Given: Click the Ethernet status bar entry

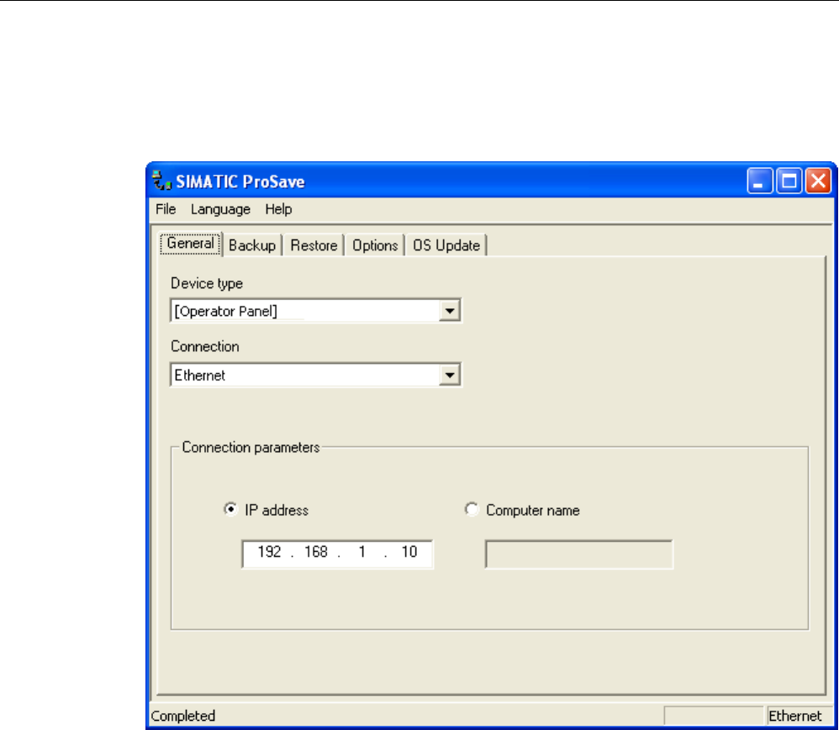Looking at the screenshot, I should click(x=795, y=716).
